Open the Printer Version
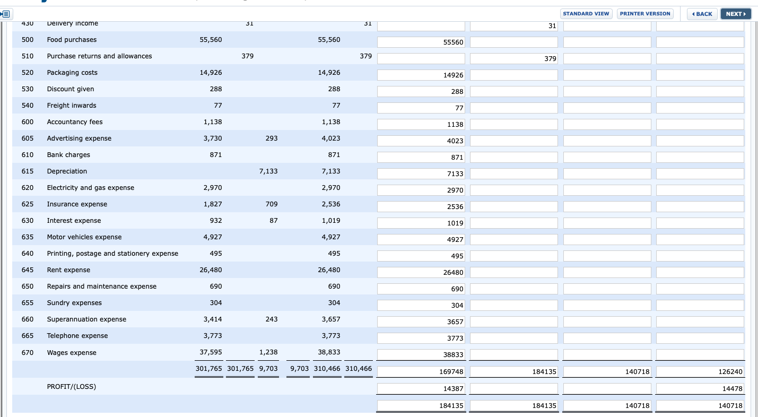Screen dimensions: 758x417 pyautogui.click(x=645, y=14)
